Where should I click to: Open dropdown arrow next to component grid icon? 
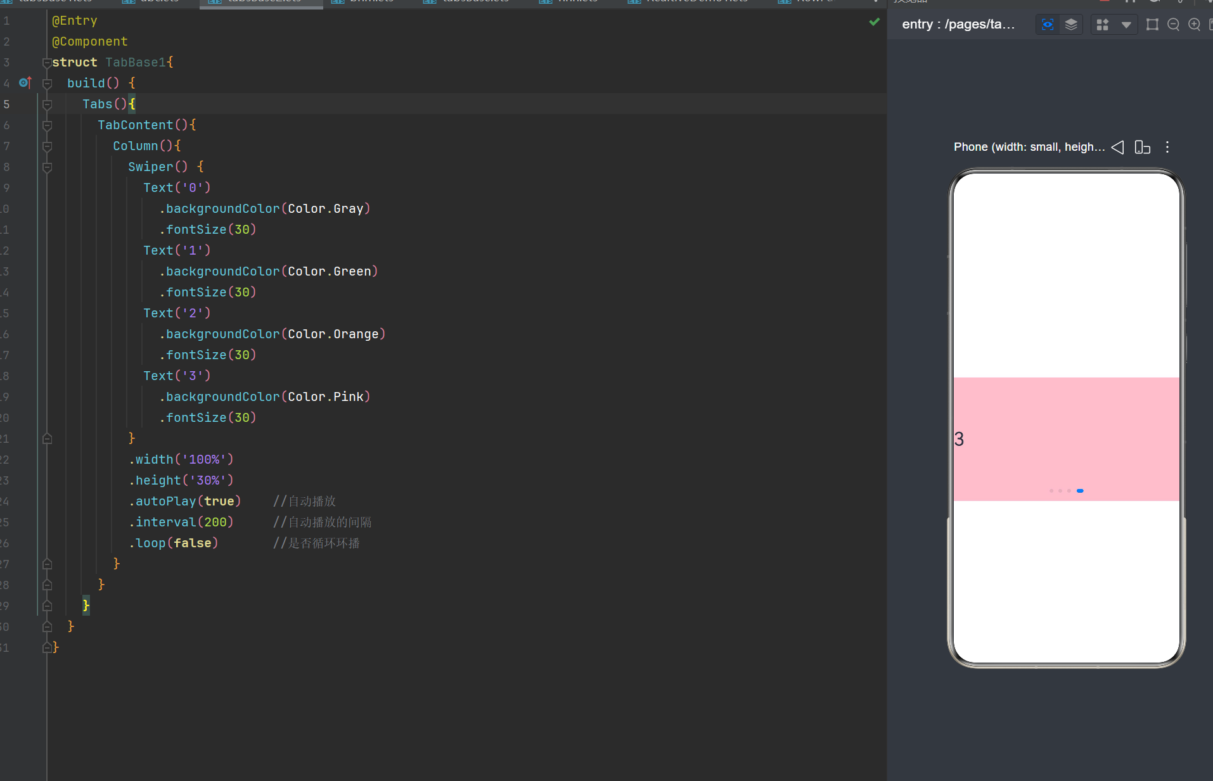(1126, 25)
